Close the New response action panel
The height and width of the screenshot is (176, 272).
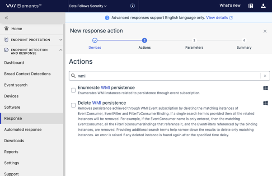[x=265, y=31]
